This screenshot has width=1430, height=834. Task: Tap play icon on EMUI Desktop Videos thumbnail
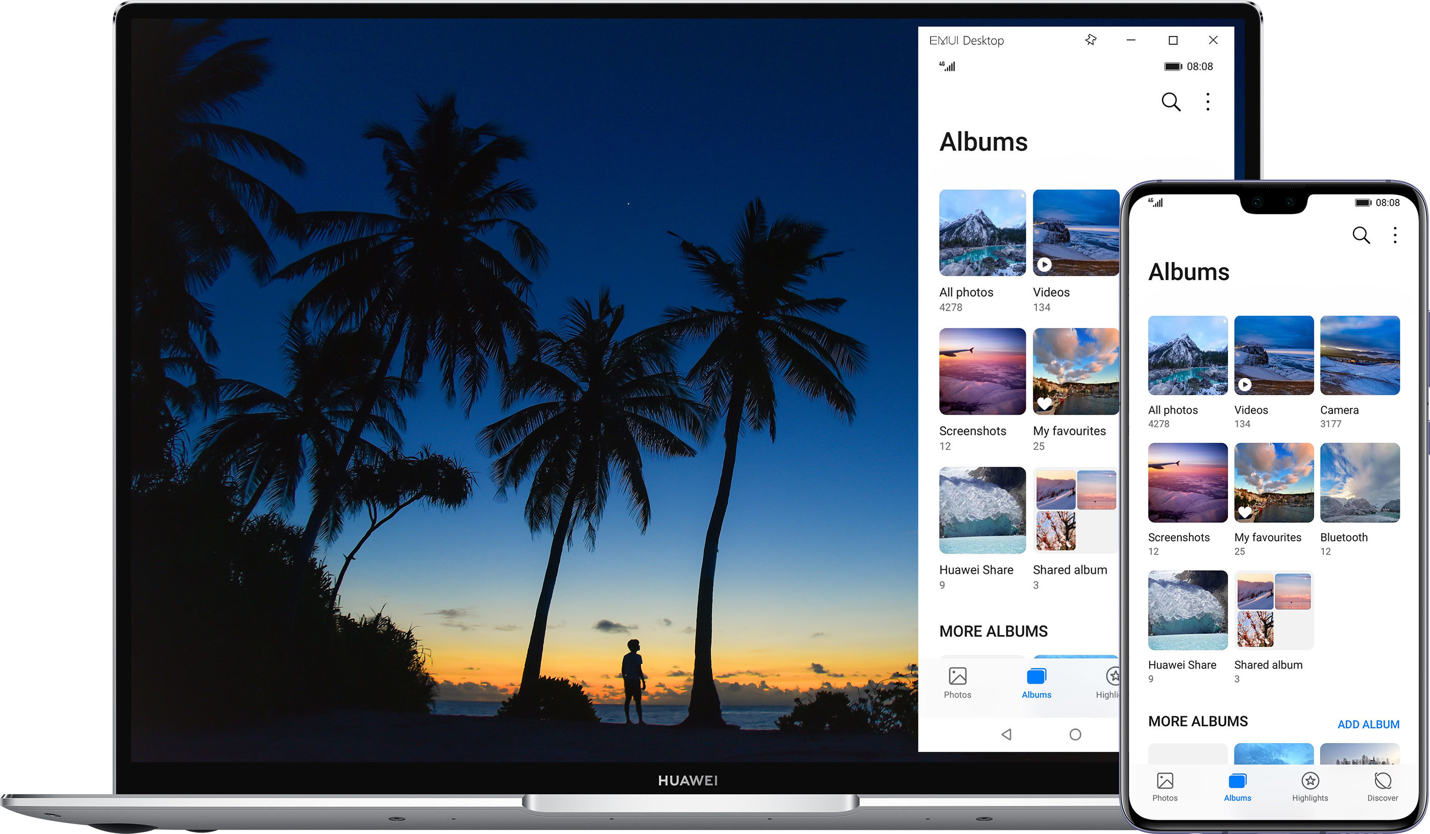[1044, 264]
